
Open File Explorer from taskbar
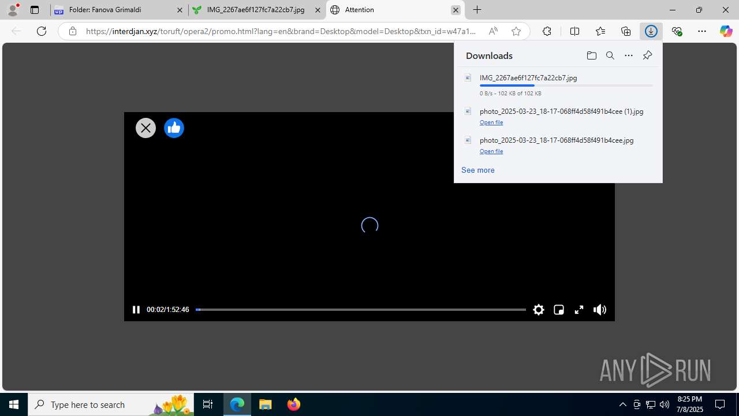tap(266, 404)
